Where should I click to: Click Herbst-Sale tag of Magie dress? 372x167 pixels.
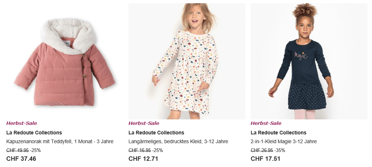click(x=266, y=123)
